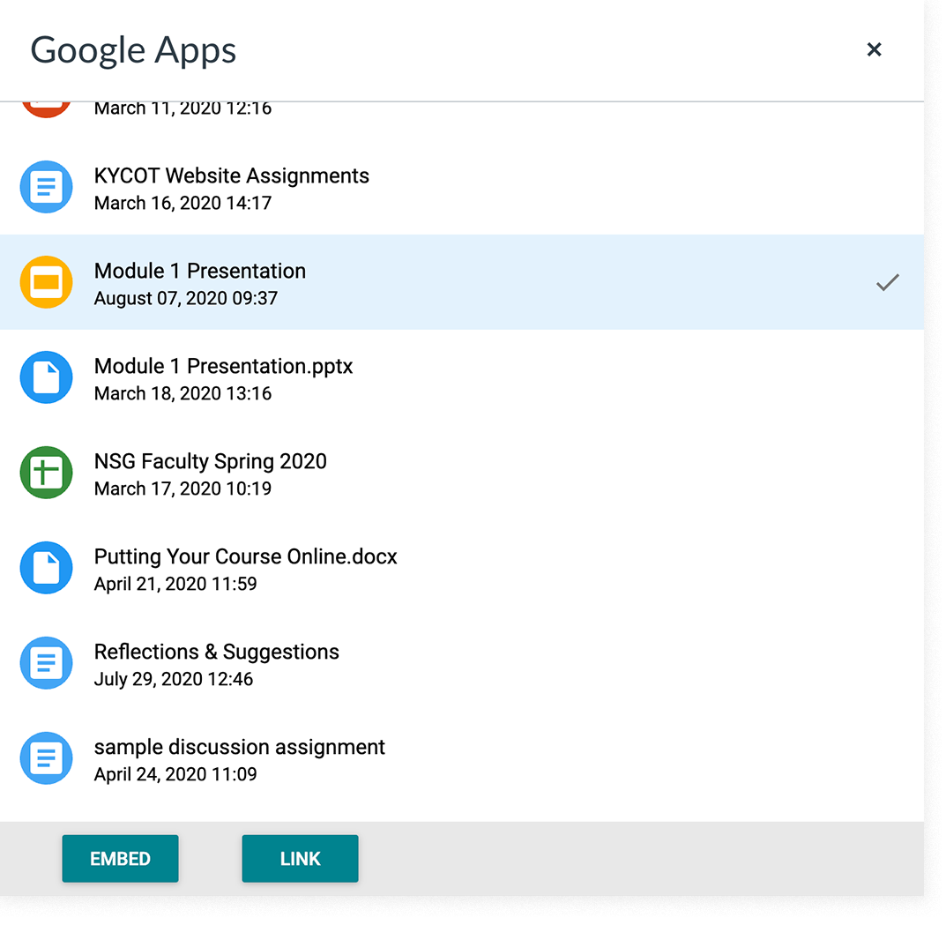946x925 pixels.
Task: Click the date 'March 17, 2020 10:19'
Action: [182, 489]
